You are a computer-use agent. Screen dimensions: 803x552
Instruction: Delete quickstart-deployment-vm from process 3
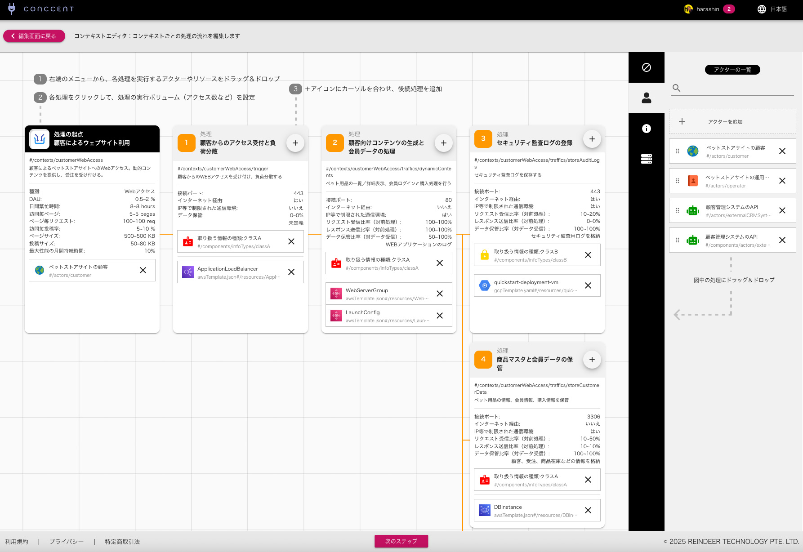click(x=588, y=285)
